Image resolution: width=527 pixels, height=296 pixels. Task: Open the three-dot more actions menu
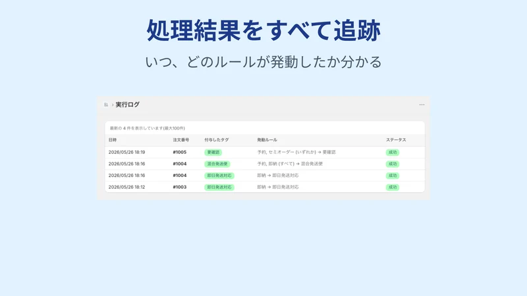pyautogui.click(x=422, y=105)
